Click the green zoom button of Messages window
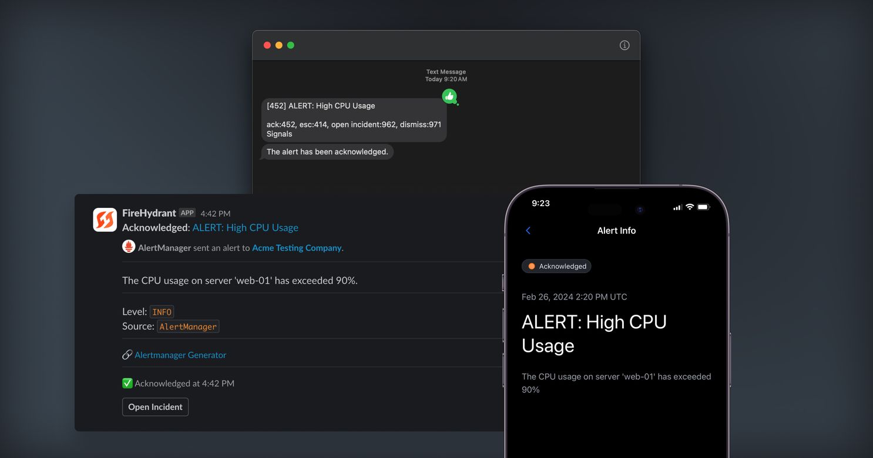The image size is (873, 458). coord(291,45)
